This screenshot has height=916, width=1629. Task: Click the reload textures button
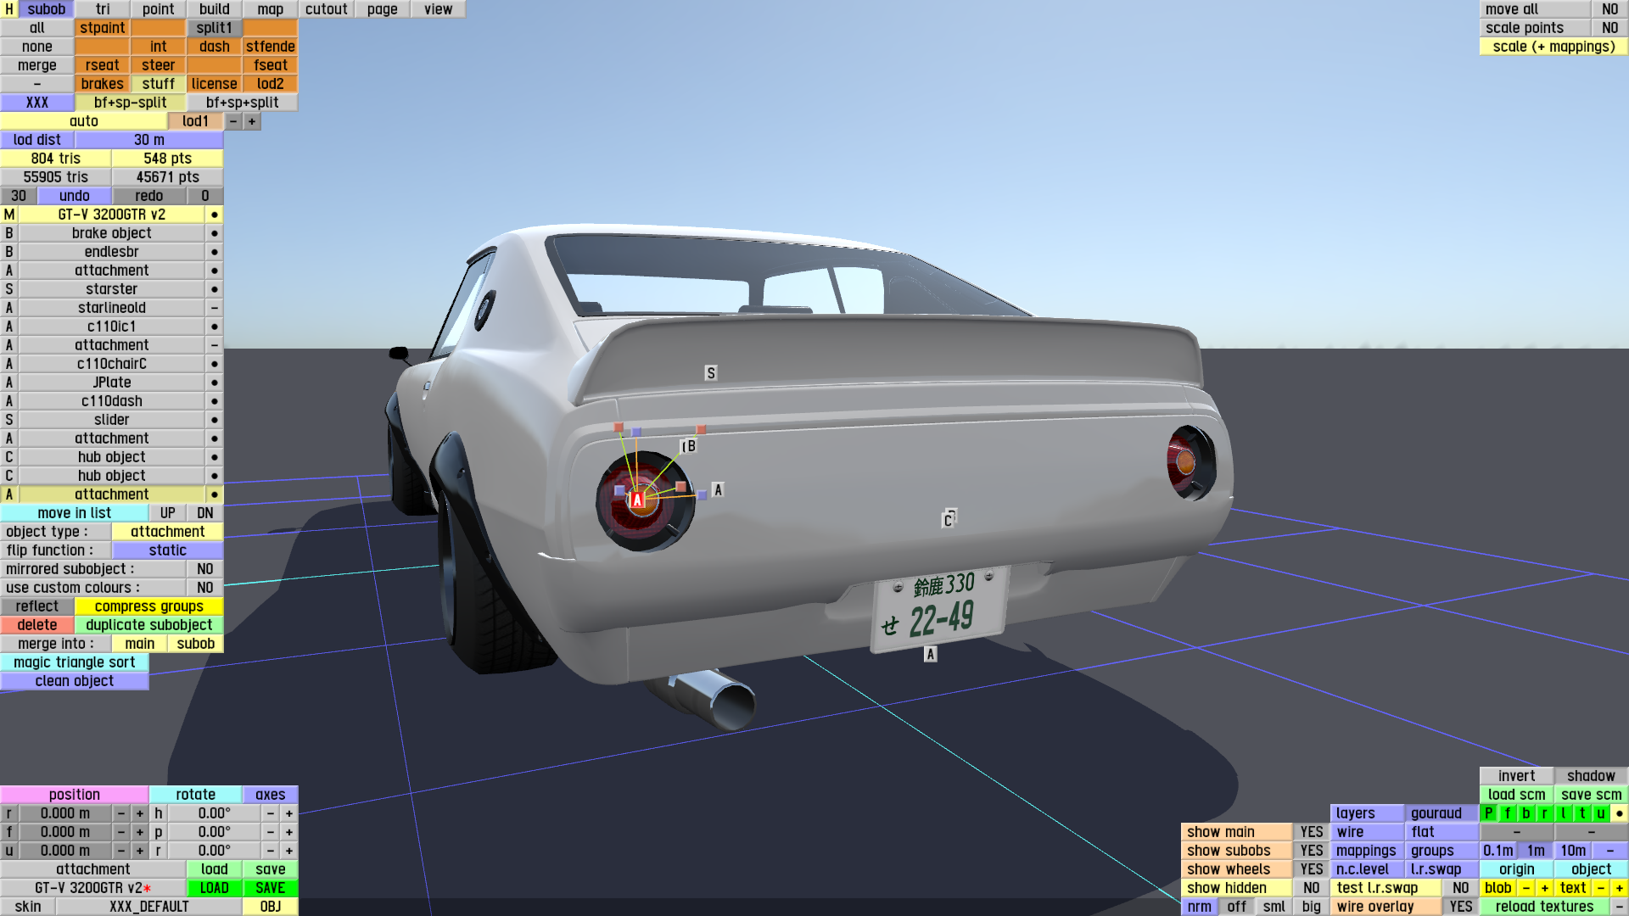click(x=1543, y=907)
